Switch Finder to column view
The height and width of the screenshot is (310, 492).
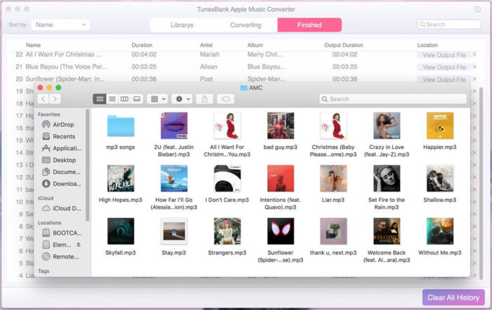point(124,99)
